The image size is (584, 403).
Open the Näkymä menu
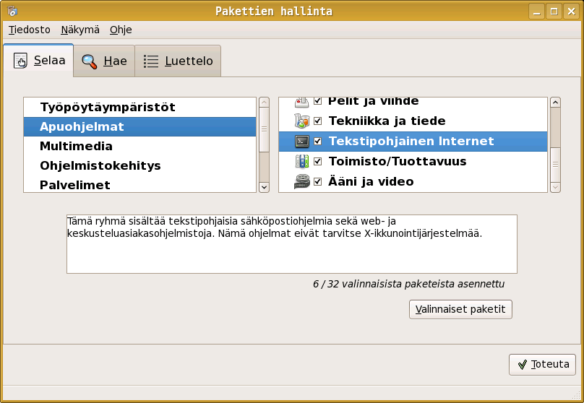pos(80,30)
